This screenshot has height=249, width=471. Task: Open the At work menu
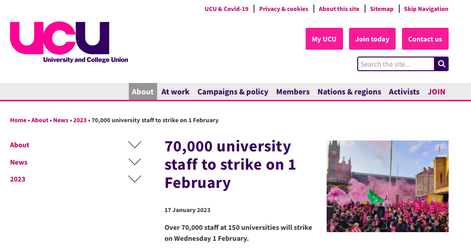175,92
